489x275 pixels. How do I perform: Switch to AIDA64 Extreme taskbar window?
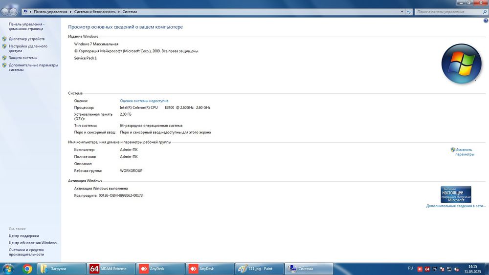[x=111, y=269]
